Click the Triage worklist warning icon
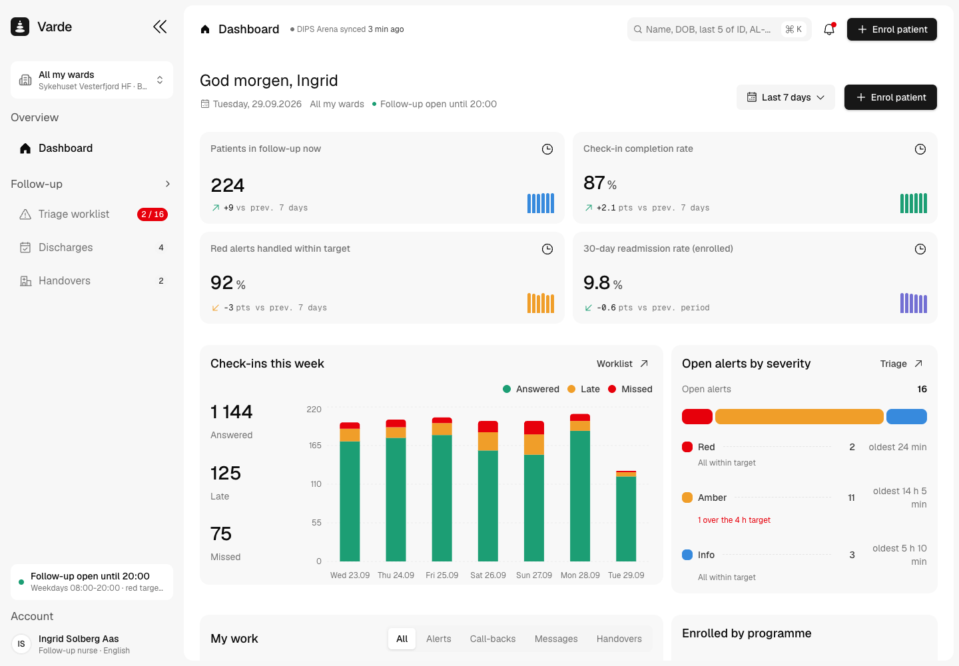 pyautogui.click(x=25, y=214)
